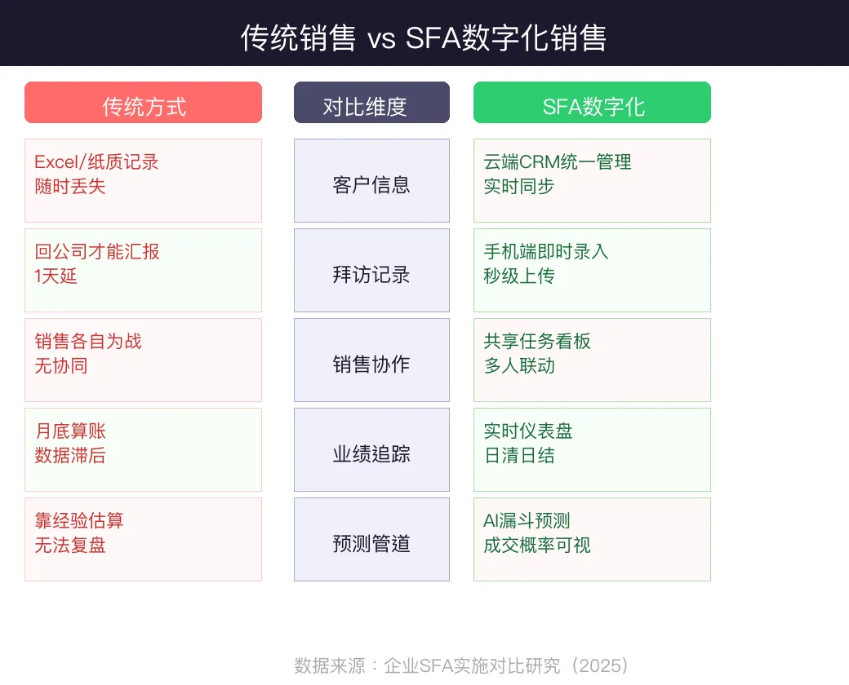Select the '靠经验估算 无法复盘' card
The image size is (849, 685).
coord(143,539)
